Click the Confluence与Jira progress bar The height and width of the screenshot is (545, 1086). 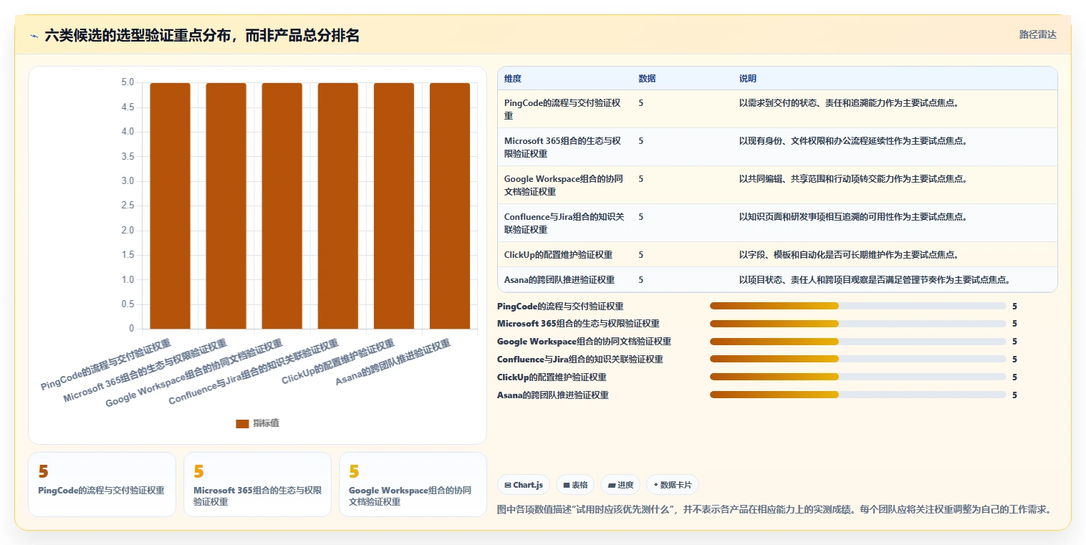(x=858, y=359)
